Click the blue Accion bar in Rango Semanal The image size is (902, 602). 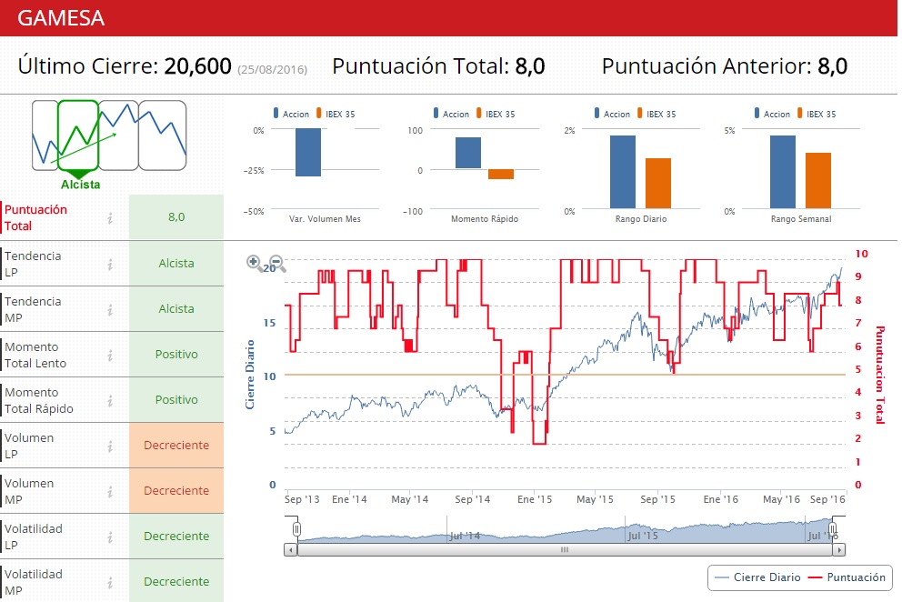(x=783, y=172)
